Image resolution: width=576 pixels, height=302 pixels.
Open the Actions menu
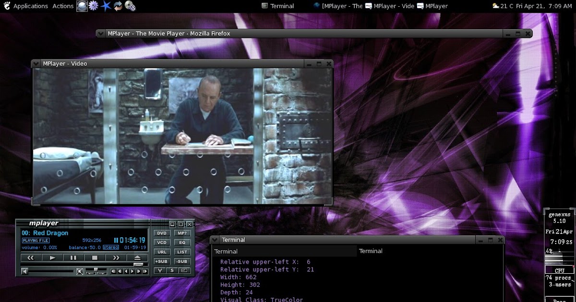tap(62, 6)
